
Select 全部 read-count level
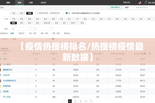(x=12, y=33)
